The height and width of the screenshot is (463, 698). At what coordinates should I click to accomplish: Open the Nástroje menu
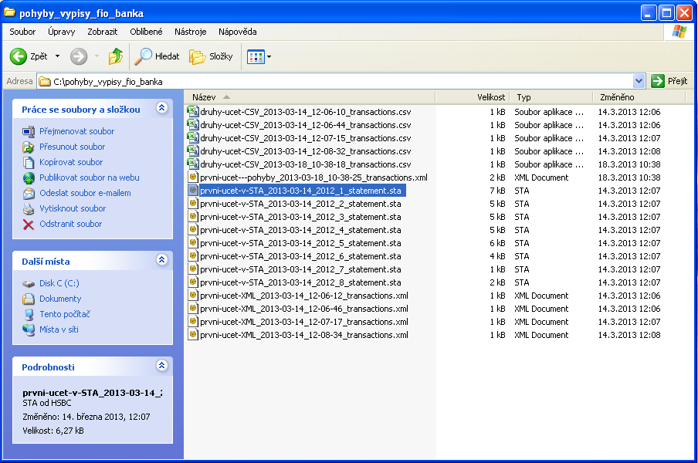pyautogui.click(x=190, y=32)
